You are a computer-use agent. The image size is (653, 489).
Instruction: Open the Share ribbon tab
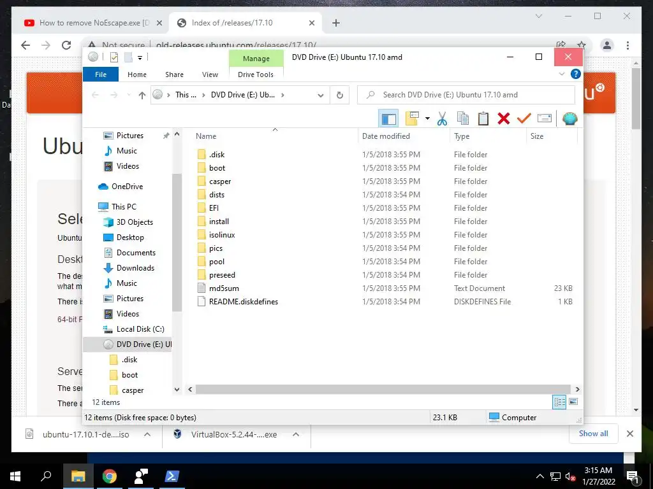(x=174, y=74)
